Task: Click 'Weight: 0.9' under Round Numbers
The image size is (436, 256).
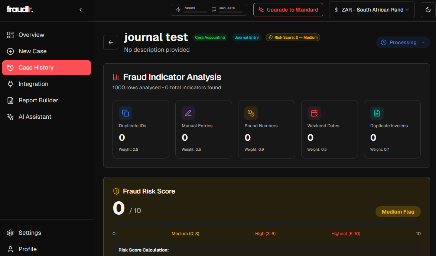Action: pyautogui.click(x=254, y=149)
